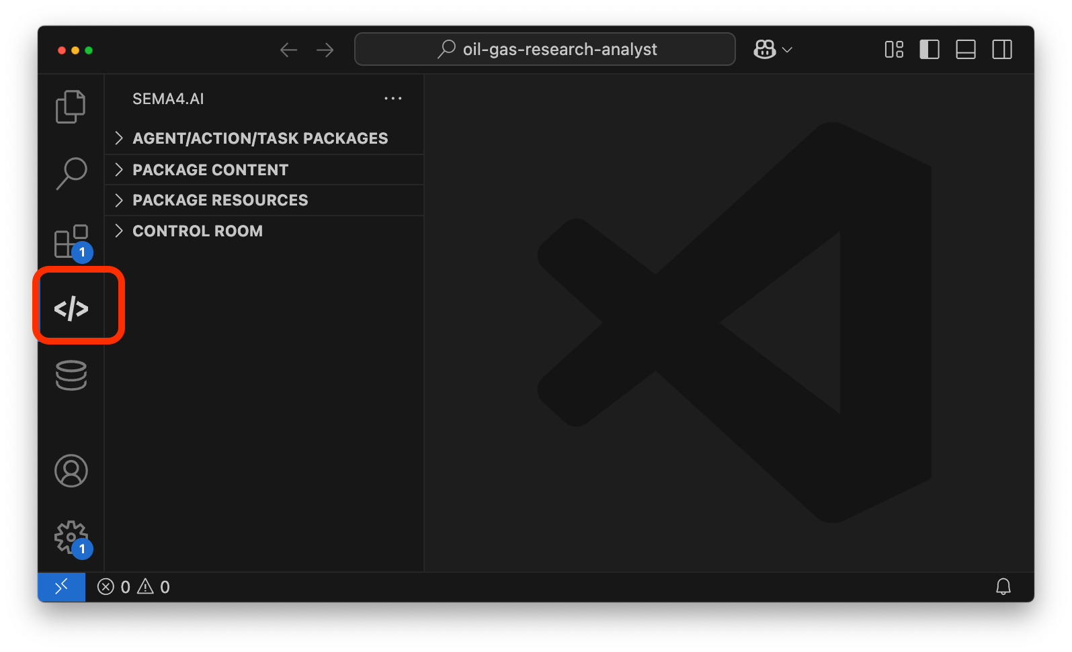Screen dimensions: 1072x652
Task: Toggle the bottom panel
Action: point(966,50)
